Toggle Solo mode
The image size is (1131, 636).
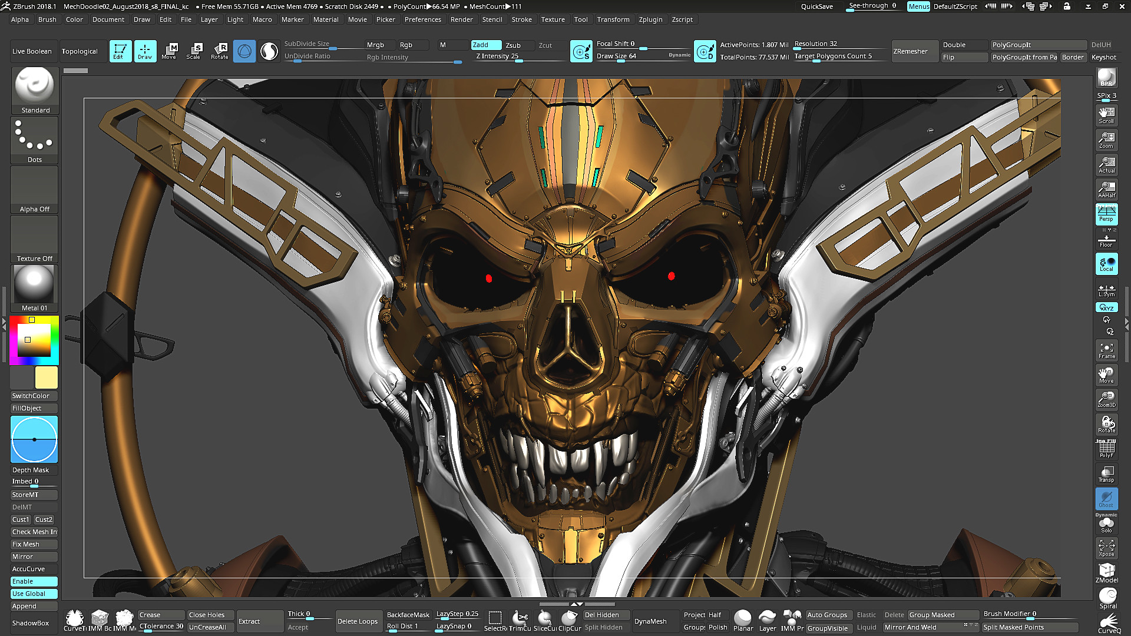pos(1106,524)
